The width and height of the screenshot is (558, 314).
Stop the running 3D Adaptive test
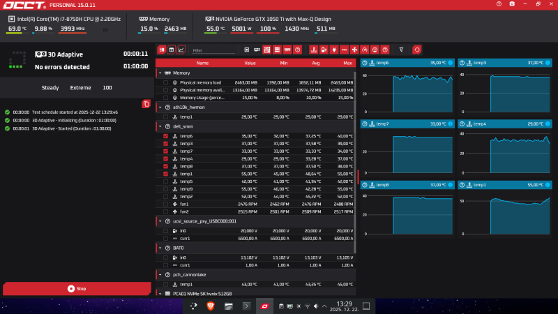[x=77, y=289]
